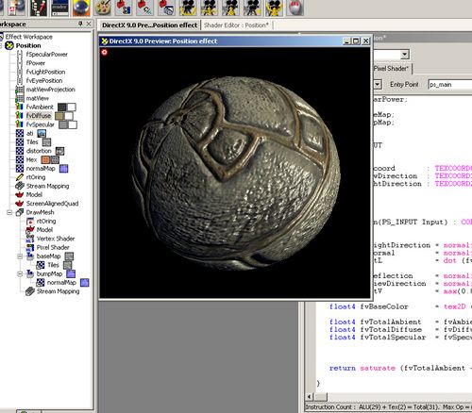Viewport: 472px width, 413px height.
Task: Click the texture icon beside distortion
Action: point(20,151)
